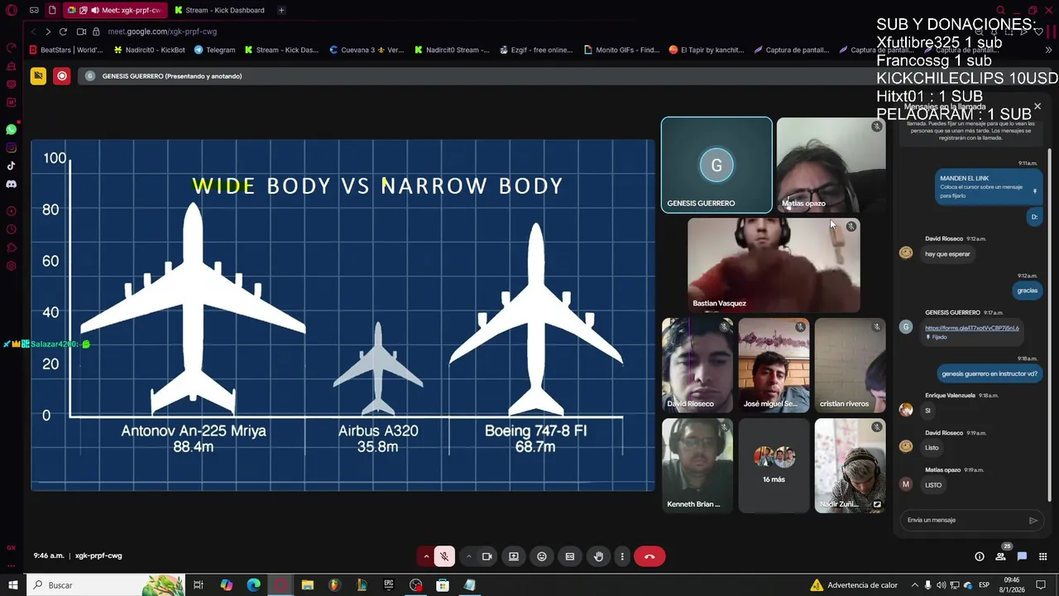1059x596 pixels.
Task: Close the in-call messages panel
Action: tap(1037, 106)
